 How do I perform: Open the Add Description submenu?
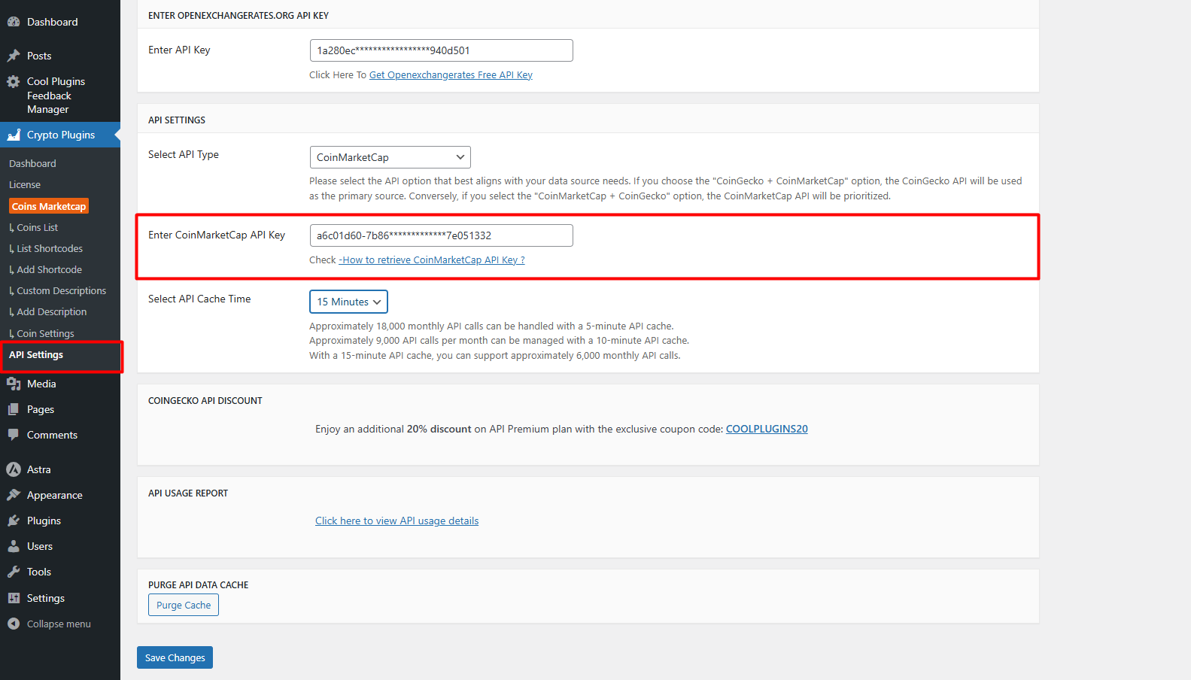pyautogui.click(x=51, y=311)
